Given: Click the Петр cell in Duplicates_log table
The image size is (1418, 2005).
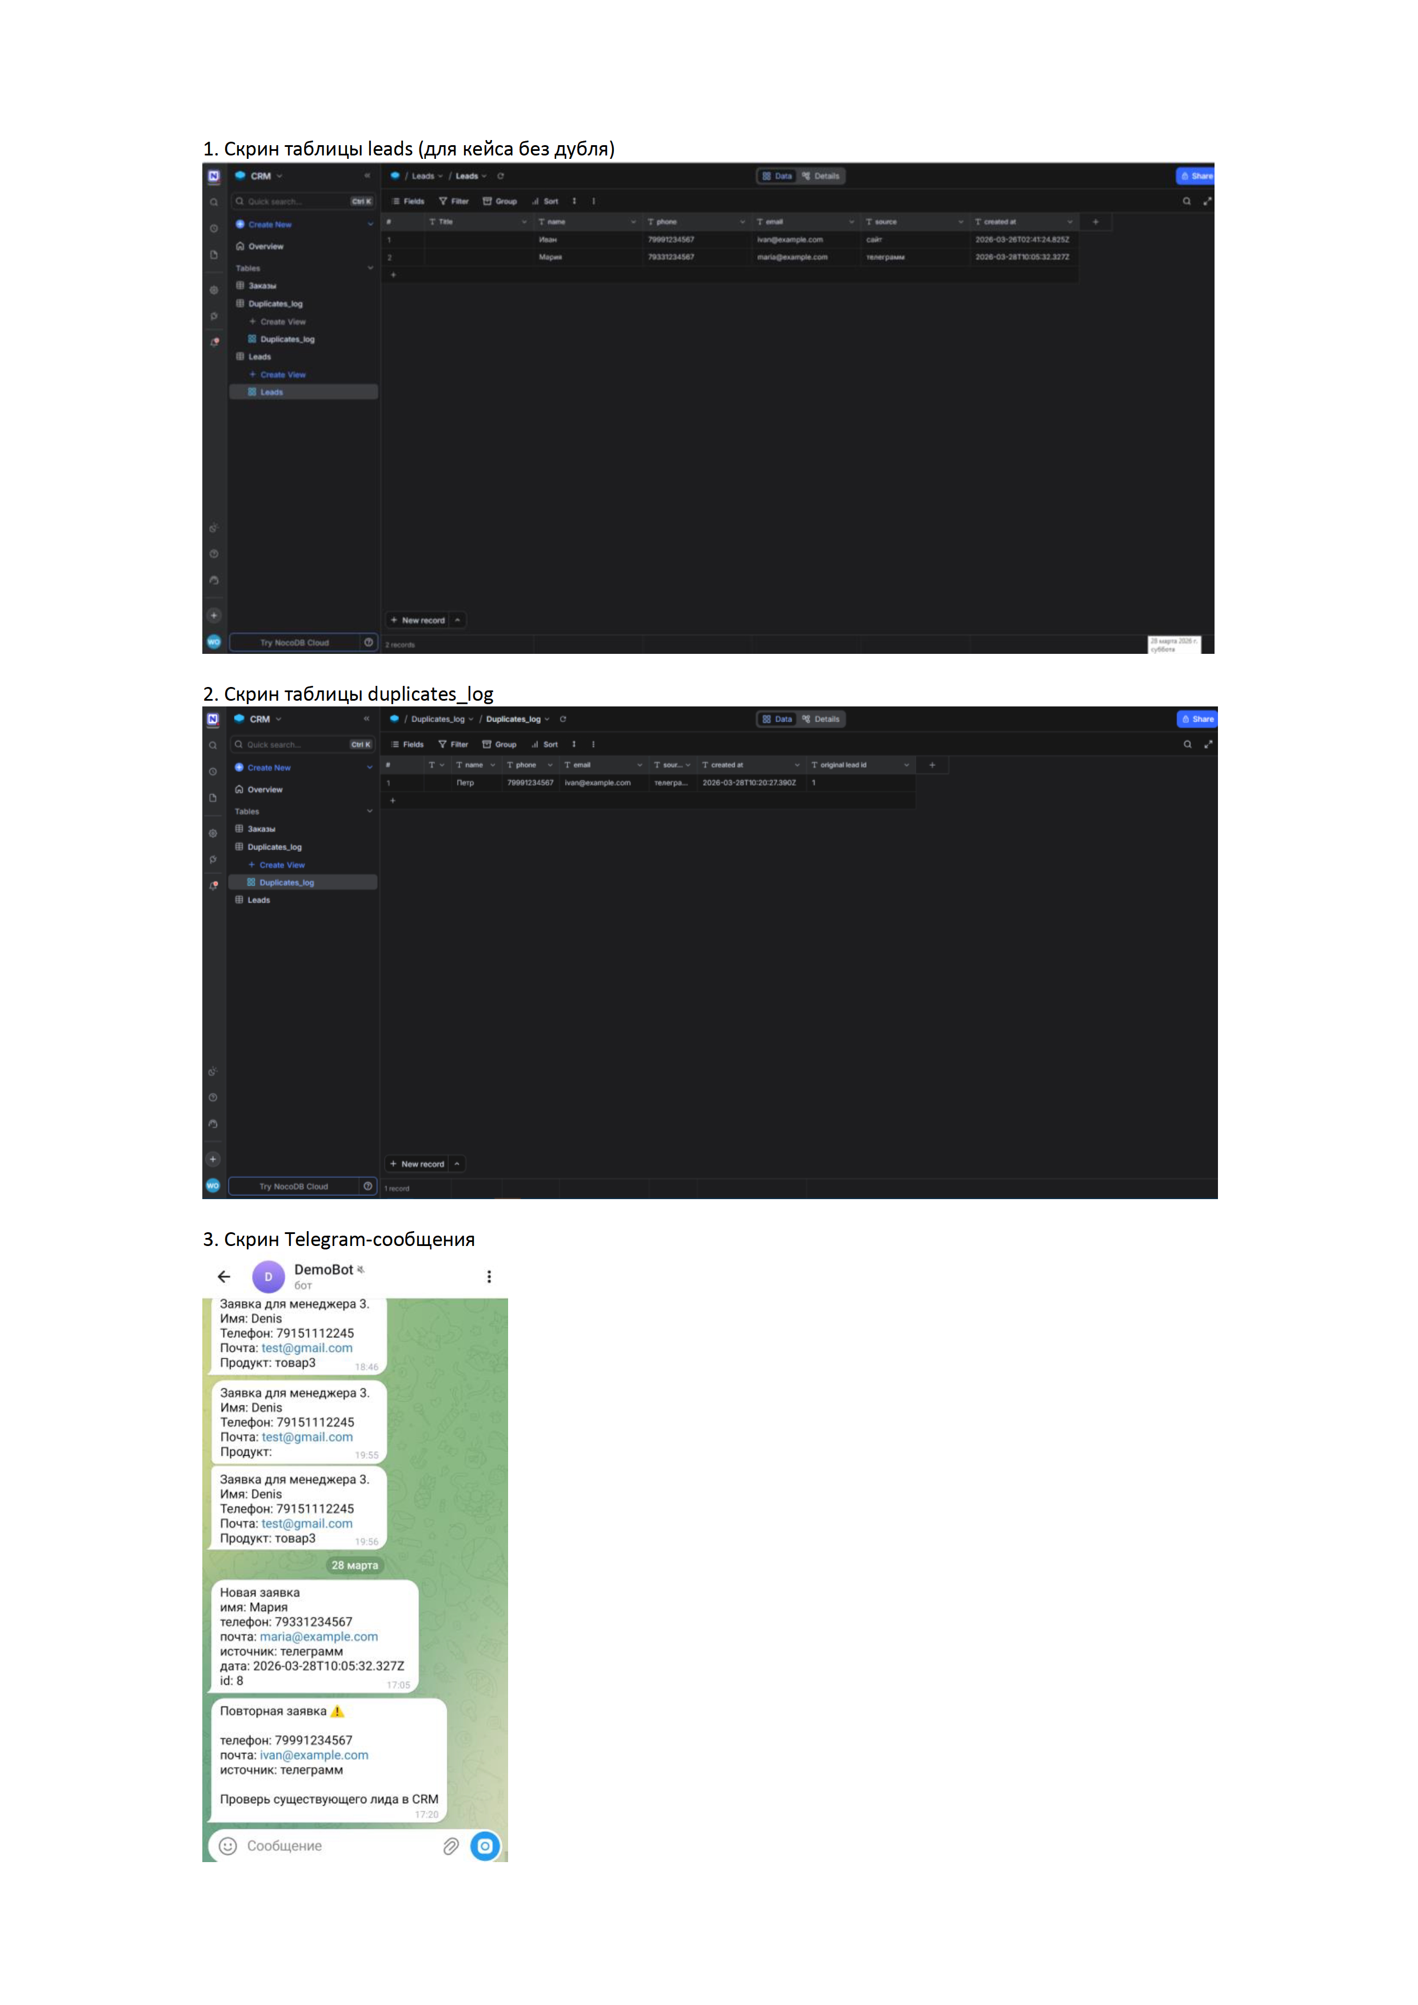Looking at the screenshot, I should (x=476, y=782).
